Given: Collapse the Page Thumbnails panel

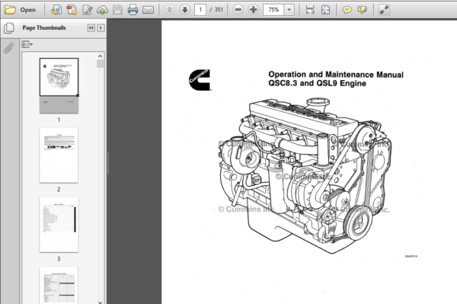Looking at the screenshot, I should click(91, 27).
